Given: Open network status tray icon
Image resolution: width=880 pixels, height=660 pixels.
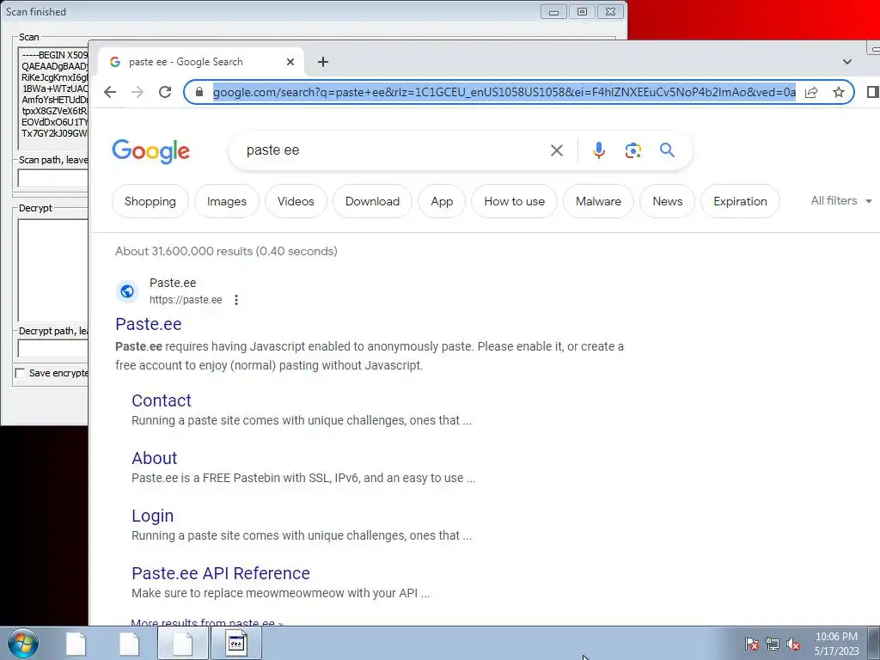Looking at the screenshot, I should pos(773,644).
